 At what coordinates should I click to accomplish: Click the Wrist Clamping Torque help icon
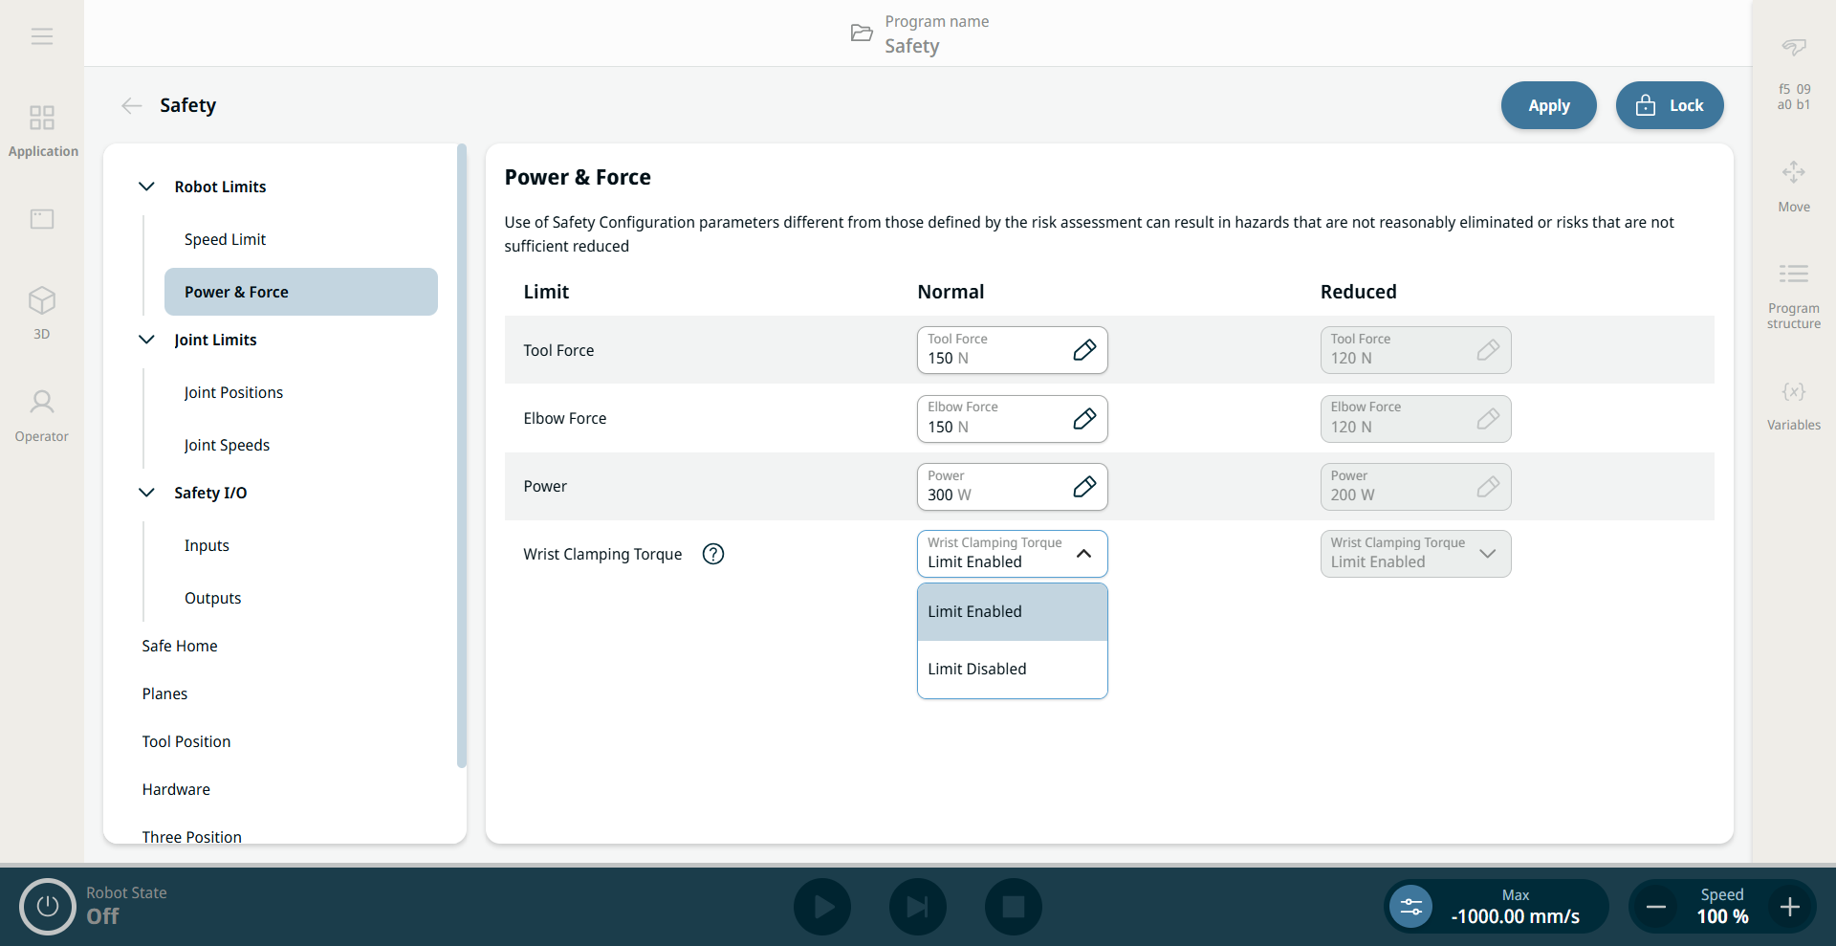[713, 554]
